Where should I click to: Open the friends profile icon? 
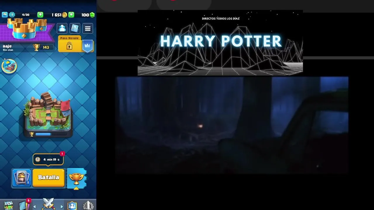coord(62,28)
